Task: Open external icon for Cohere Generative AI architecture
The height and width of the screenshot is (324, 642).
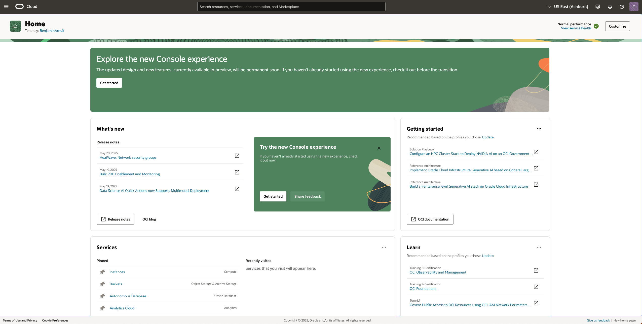Action: coord(536,168)
